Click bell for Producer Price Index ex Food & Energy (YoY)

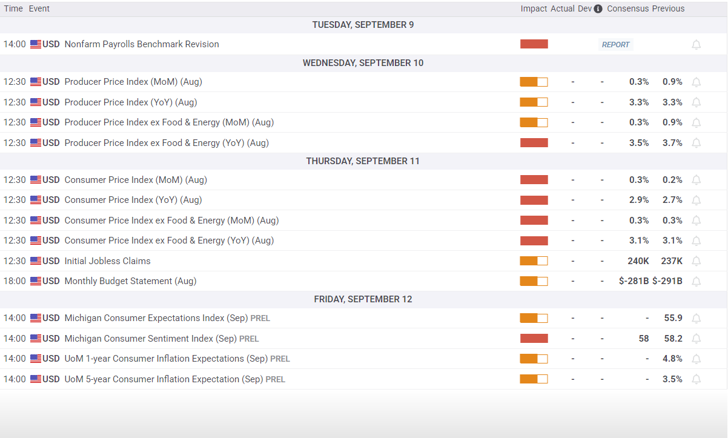tap(697, 143)
